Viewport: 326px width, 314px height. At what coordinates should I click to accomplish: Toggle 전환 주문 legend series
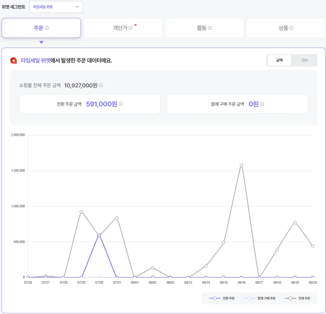(222, 299)
